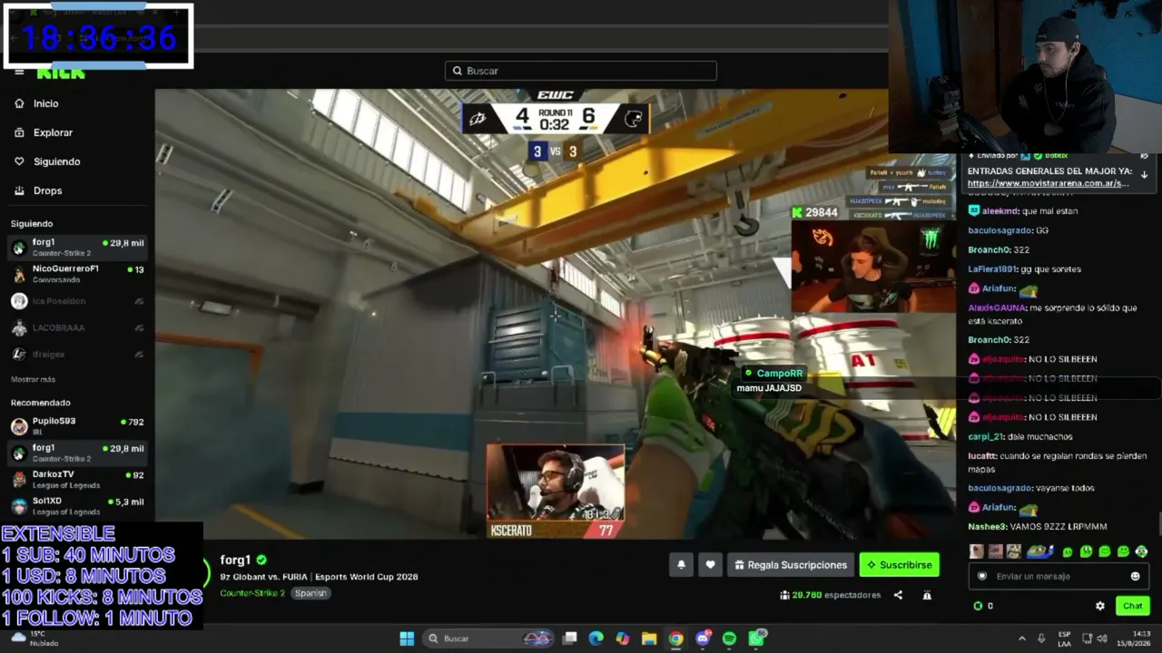Open the Kick sidebar hamburger menu

click(19, 73)
